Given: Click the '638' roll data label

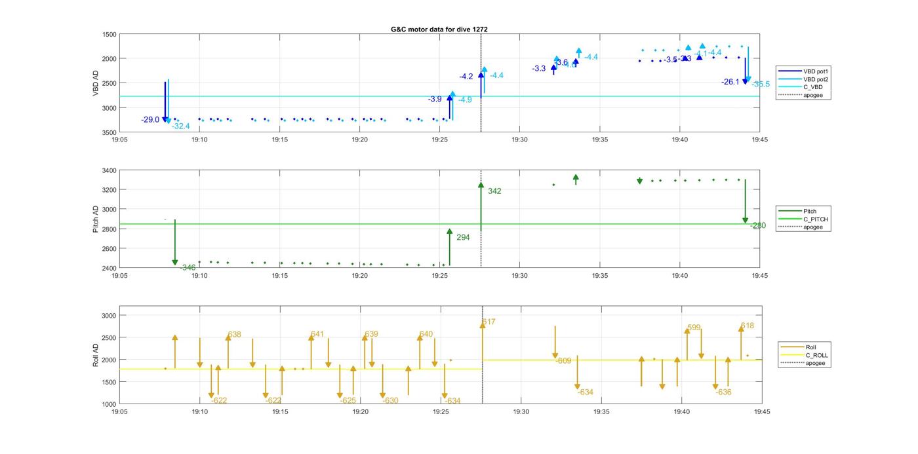Looking at the screenshot, I should tap(234, 335).
